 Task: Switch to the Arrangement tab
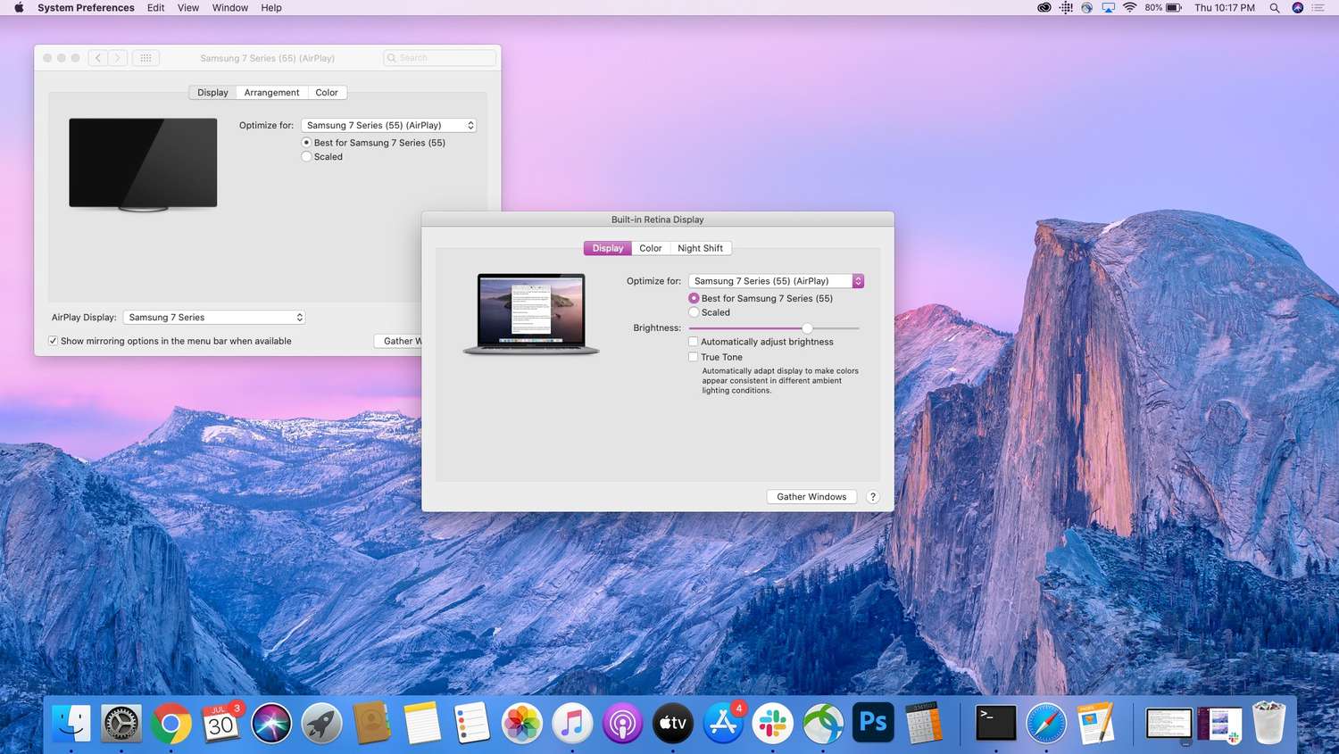[271, 93]
